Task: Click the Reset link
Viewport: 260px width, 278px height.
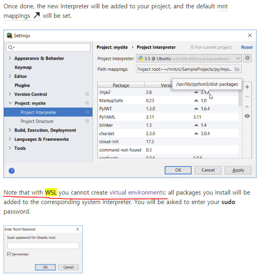Action: click(x=247, y=47)
